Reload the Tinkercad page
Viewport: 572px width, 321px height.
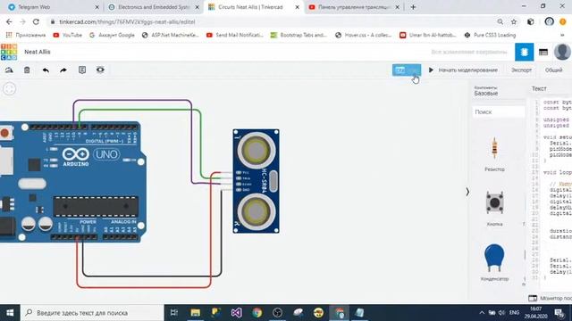coord(36,21)
